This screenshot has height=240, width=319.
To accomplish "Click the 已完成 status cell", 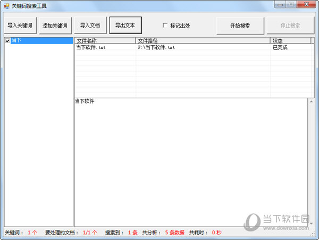I will 280,47.
